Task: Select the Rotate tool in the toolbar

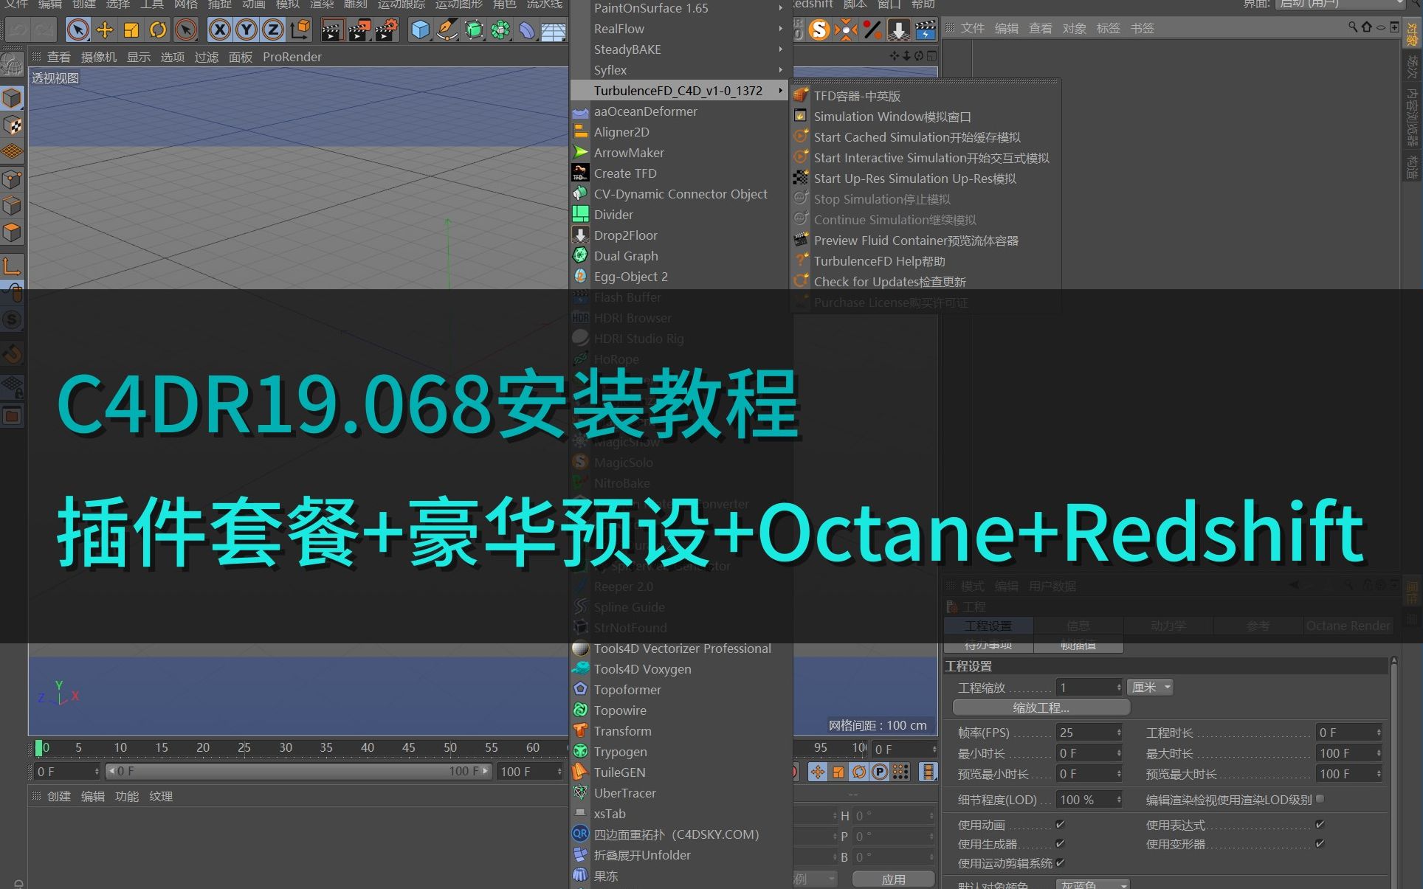Action: pos(157,30)
